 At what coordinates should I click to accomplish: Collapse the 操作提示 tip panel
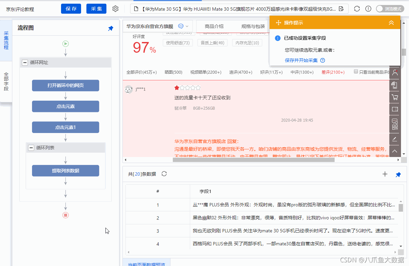pyautogui.click(x=392, y=23)
